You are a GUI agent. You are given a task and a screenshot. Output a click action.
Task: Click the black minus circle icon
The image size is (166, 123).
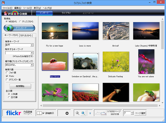67,113
